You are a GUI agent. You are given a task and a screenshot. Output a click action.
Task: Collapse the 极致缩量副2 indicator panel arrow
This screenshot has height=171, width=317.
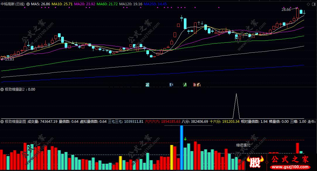tap(2, 89)
